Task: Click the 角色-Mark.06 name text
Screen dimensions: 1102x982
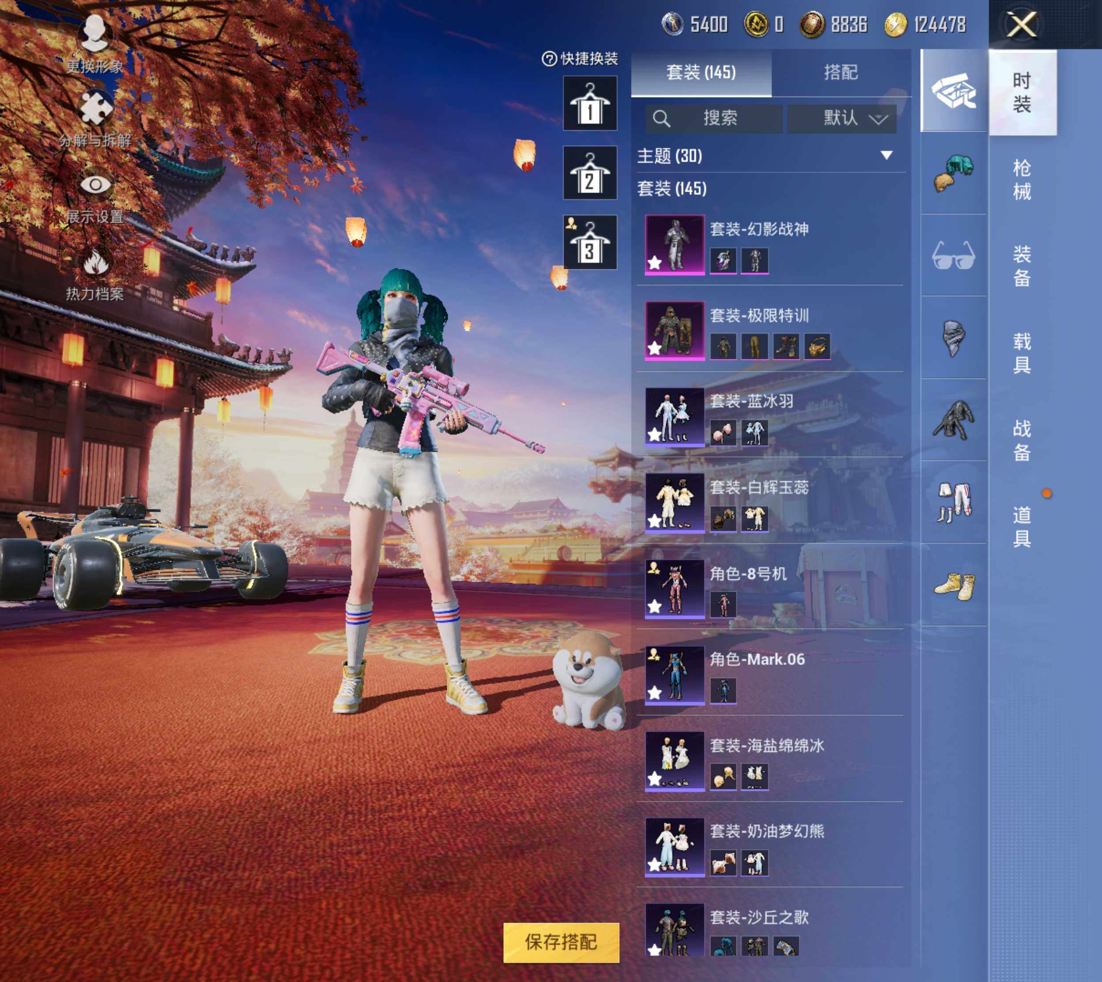Action: click(x=757, y=659)
